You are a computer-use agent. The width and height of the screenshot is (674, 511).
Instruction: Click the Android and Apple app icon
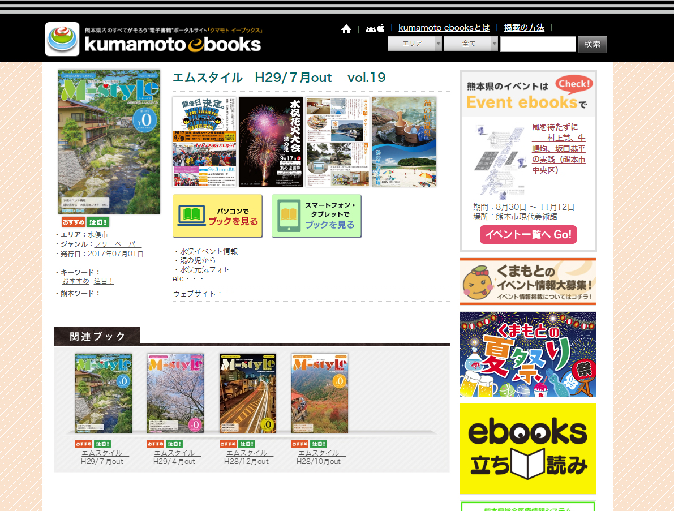click(375, 28)
